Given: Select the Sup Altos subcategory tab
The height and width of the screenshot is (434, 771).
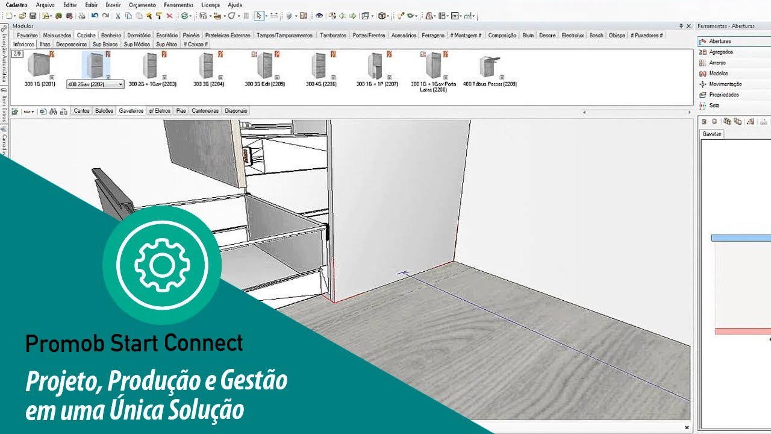Looking at the screenshot, I should (x=167, y=45).
